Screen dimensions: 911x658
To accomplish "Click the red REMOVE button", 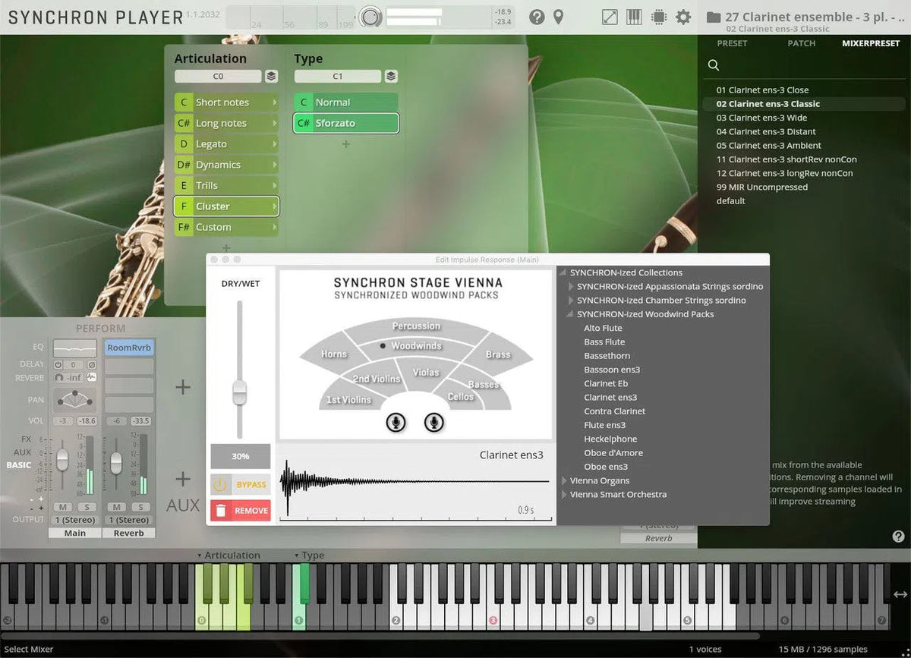I will click(x=241, y=511).
